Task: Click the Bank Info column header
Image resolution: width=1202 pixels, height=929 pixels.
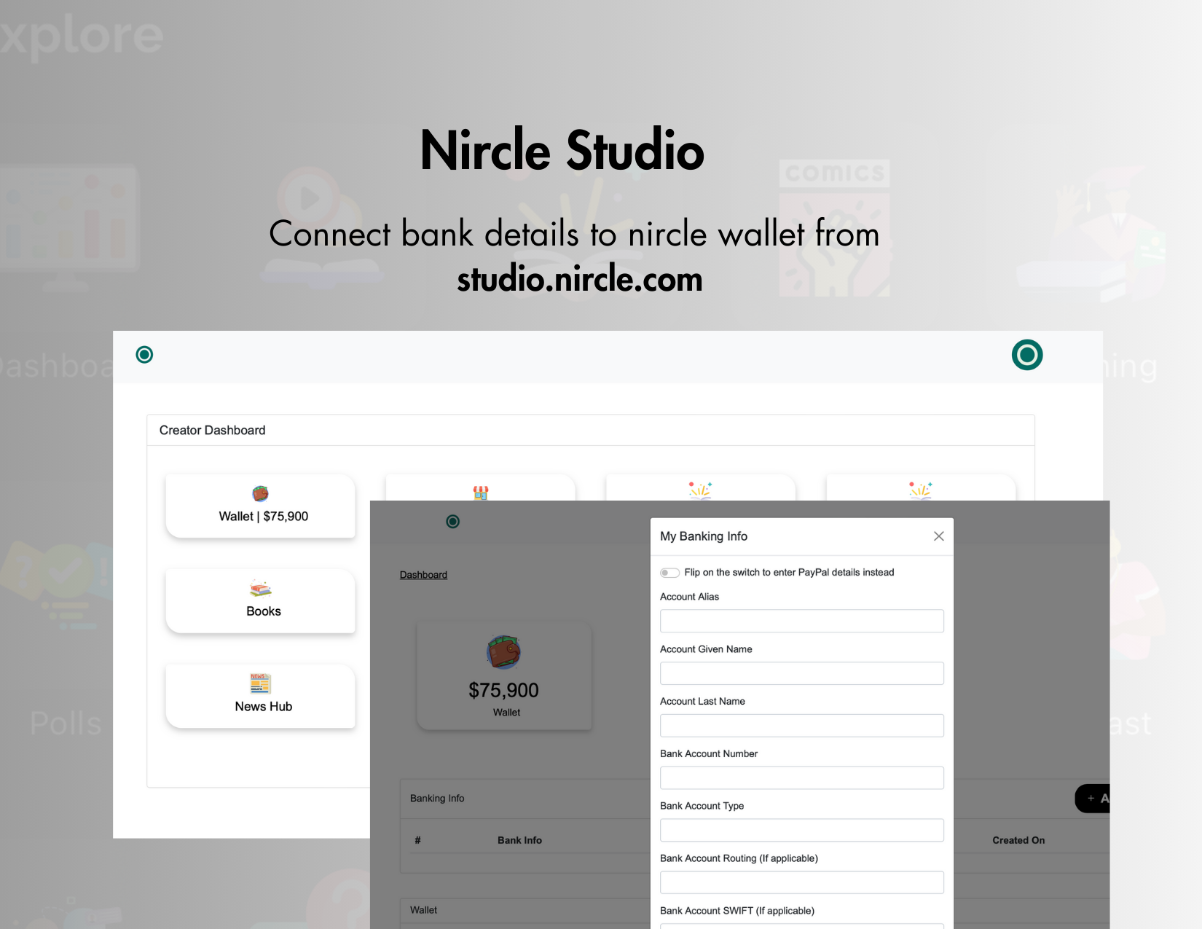Action: [x=519, y=840]
